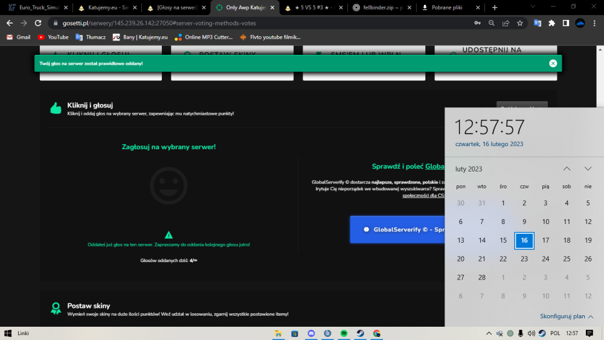The image size is (604, 340).
Task: Open Chrome from the taskbar
Action: click(377, 333)
